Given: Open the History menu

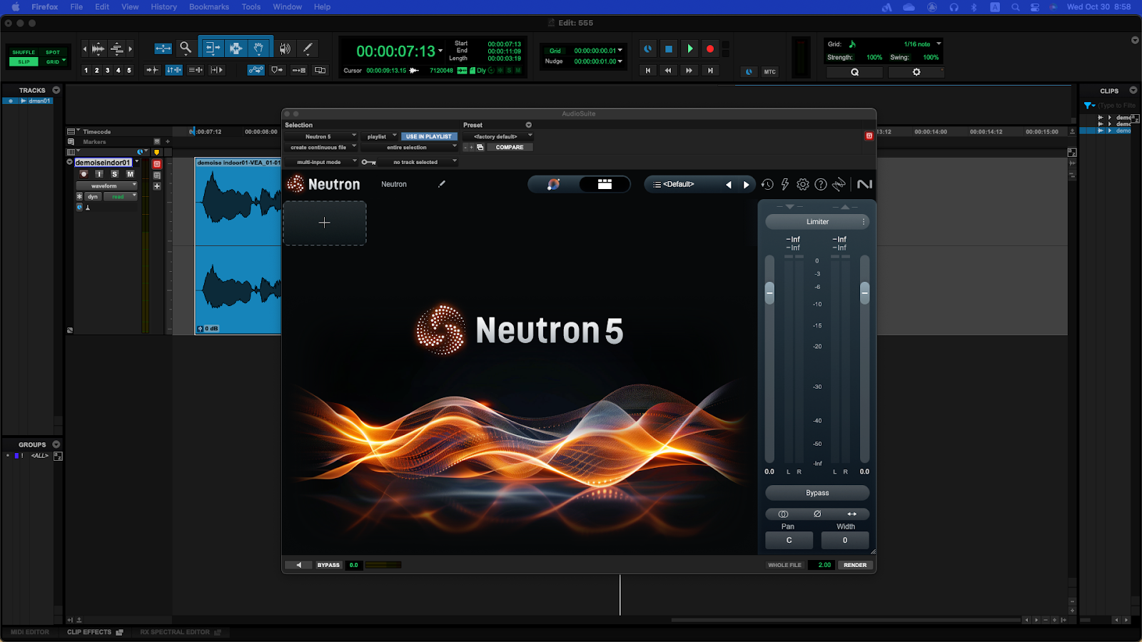Looking at the screenshot, I should [x=163, y=6].
